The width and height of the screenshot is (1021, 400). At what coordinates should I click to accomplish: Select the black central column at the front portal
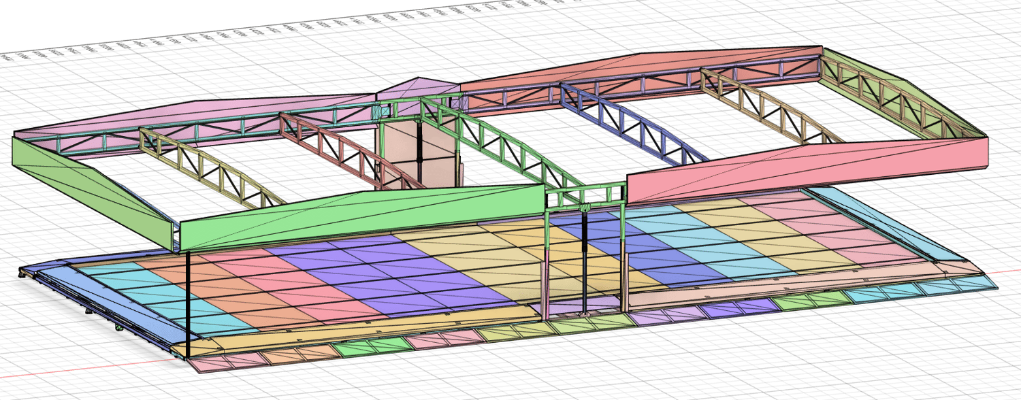(585, 262)
